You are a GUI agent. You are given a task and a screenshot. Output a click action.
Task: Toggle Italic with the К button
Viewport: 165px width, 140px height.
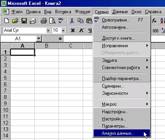(x=82, y=31)
